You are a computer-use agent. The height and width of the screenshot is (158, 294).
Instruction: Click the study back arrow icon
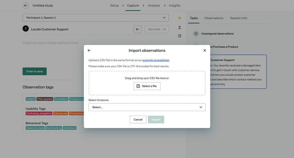point(25,6)
